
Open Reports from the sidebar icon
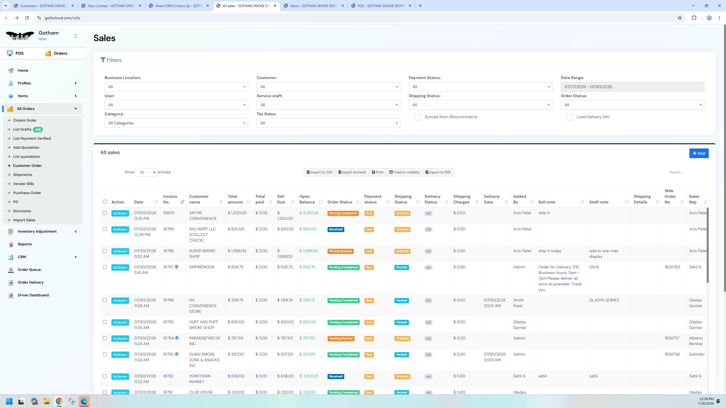point(11,244)
